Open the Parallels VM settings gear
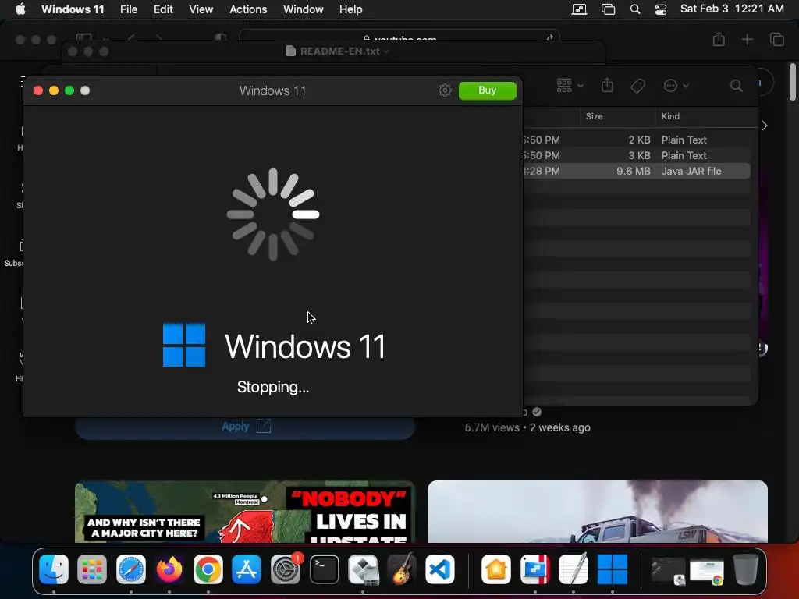 coord(445,90)
